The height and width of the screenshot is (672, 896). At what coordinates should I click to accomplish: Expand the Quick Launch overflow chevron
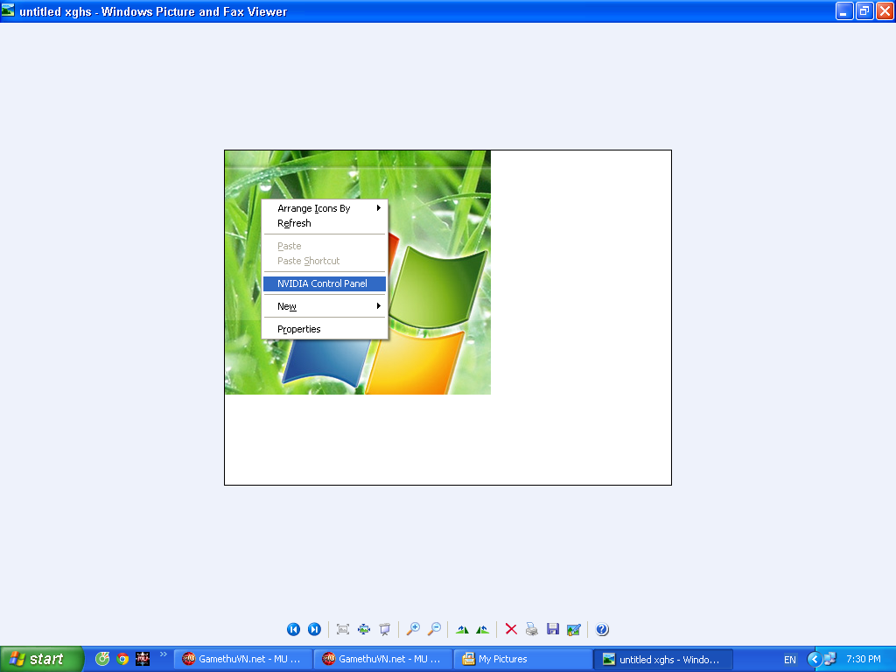[163, 654]
